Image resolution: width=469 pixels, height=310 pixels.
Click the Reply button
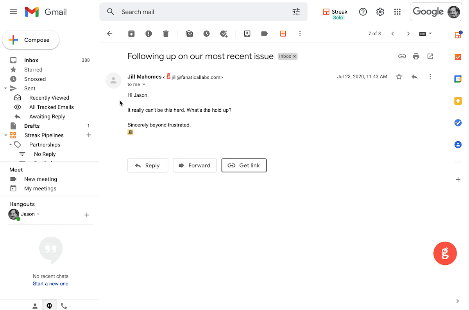point(148,166)
